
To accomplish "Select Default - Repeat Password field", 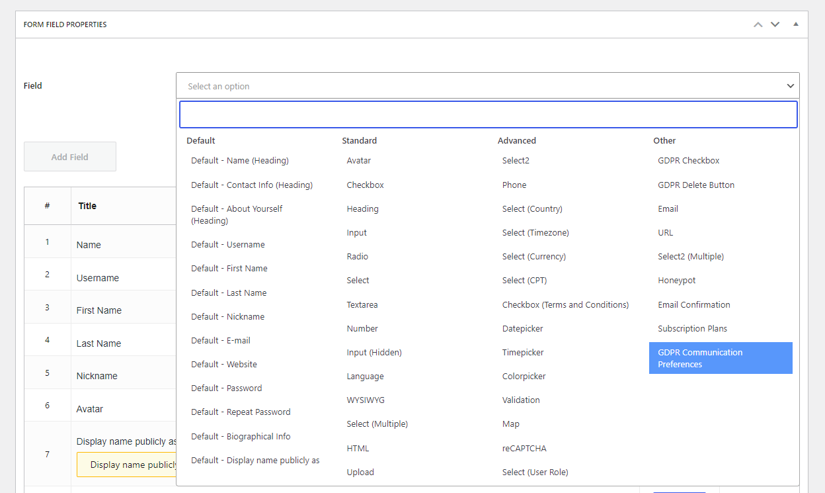I will click(x=241, y=412).
